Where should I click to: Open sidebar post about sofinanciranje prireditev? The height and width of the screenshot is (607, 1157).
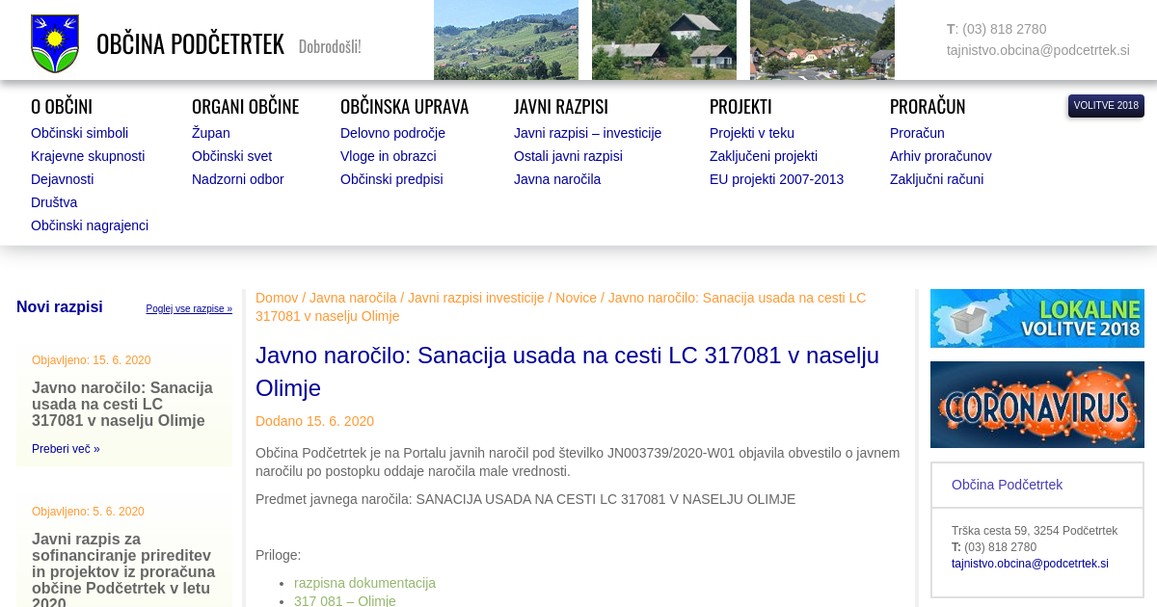(123, 564)
